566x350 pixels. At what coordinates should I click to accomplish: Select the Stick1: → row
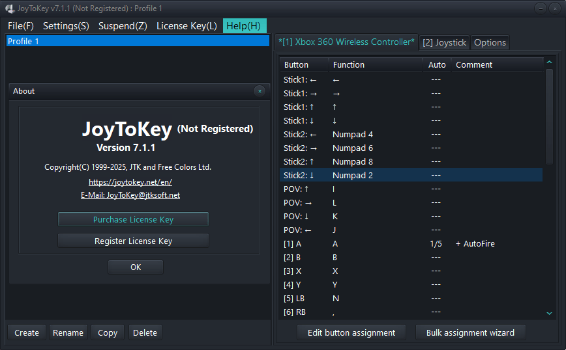click(x=411, y=93)
